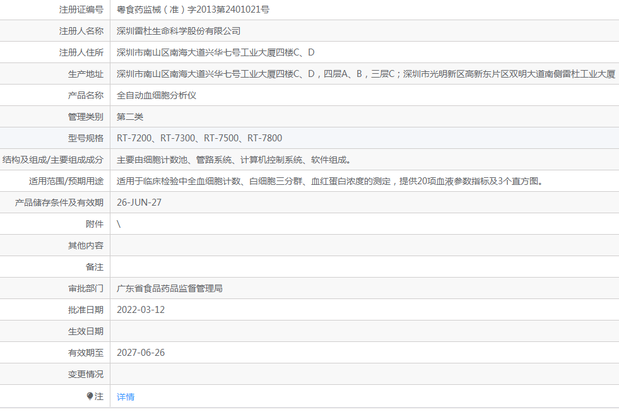
Task: Click the 注册人住所 address value
Action: pyautogui.click(x=215, y=52)
